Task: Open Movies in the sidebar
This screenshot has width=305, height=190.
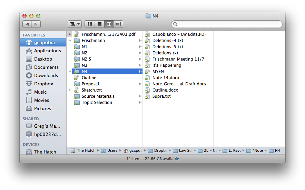Action: 43,101
